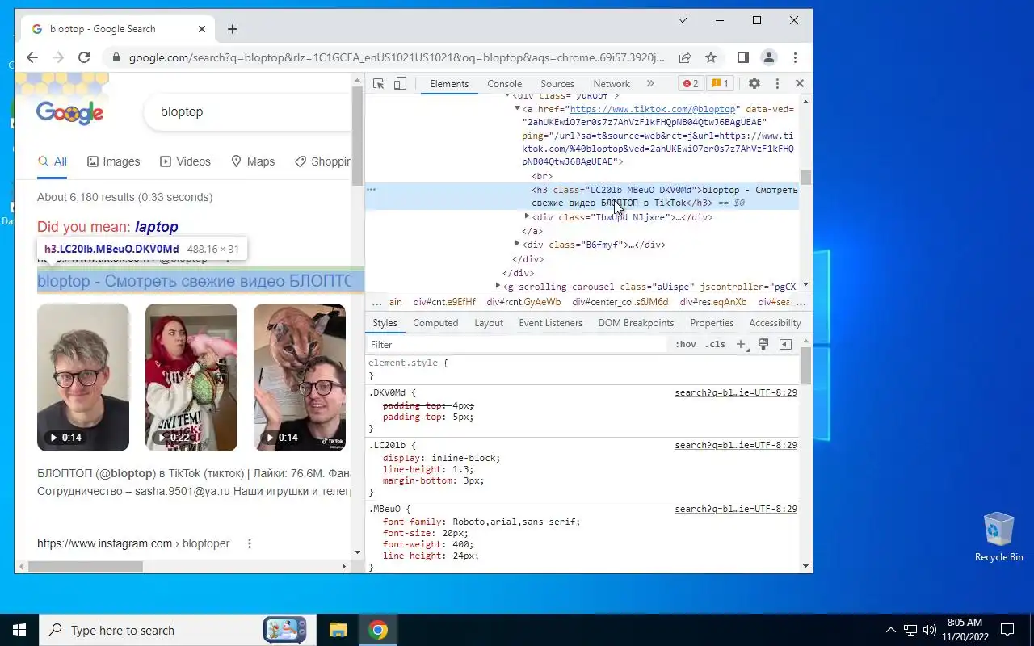The image size is (1034, 646).
Task: Open the Event Listeners tab
Action: (551, 323)
